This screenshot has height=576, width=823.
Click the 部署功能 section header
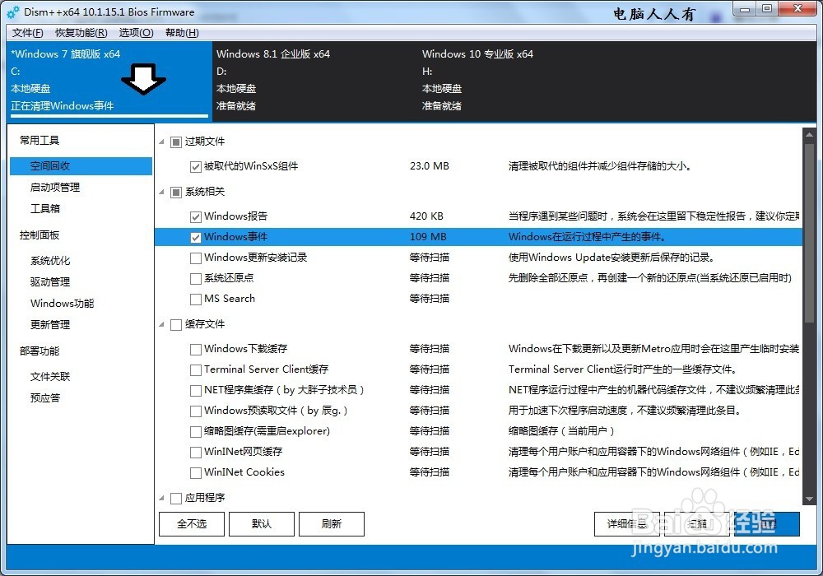[x=40, y=351]
